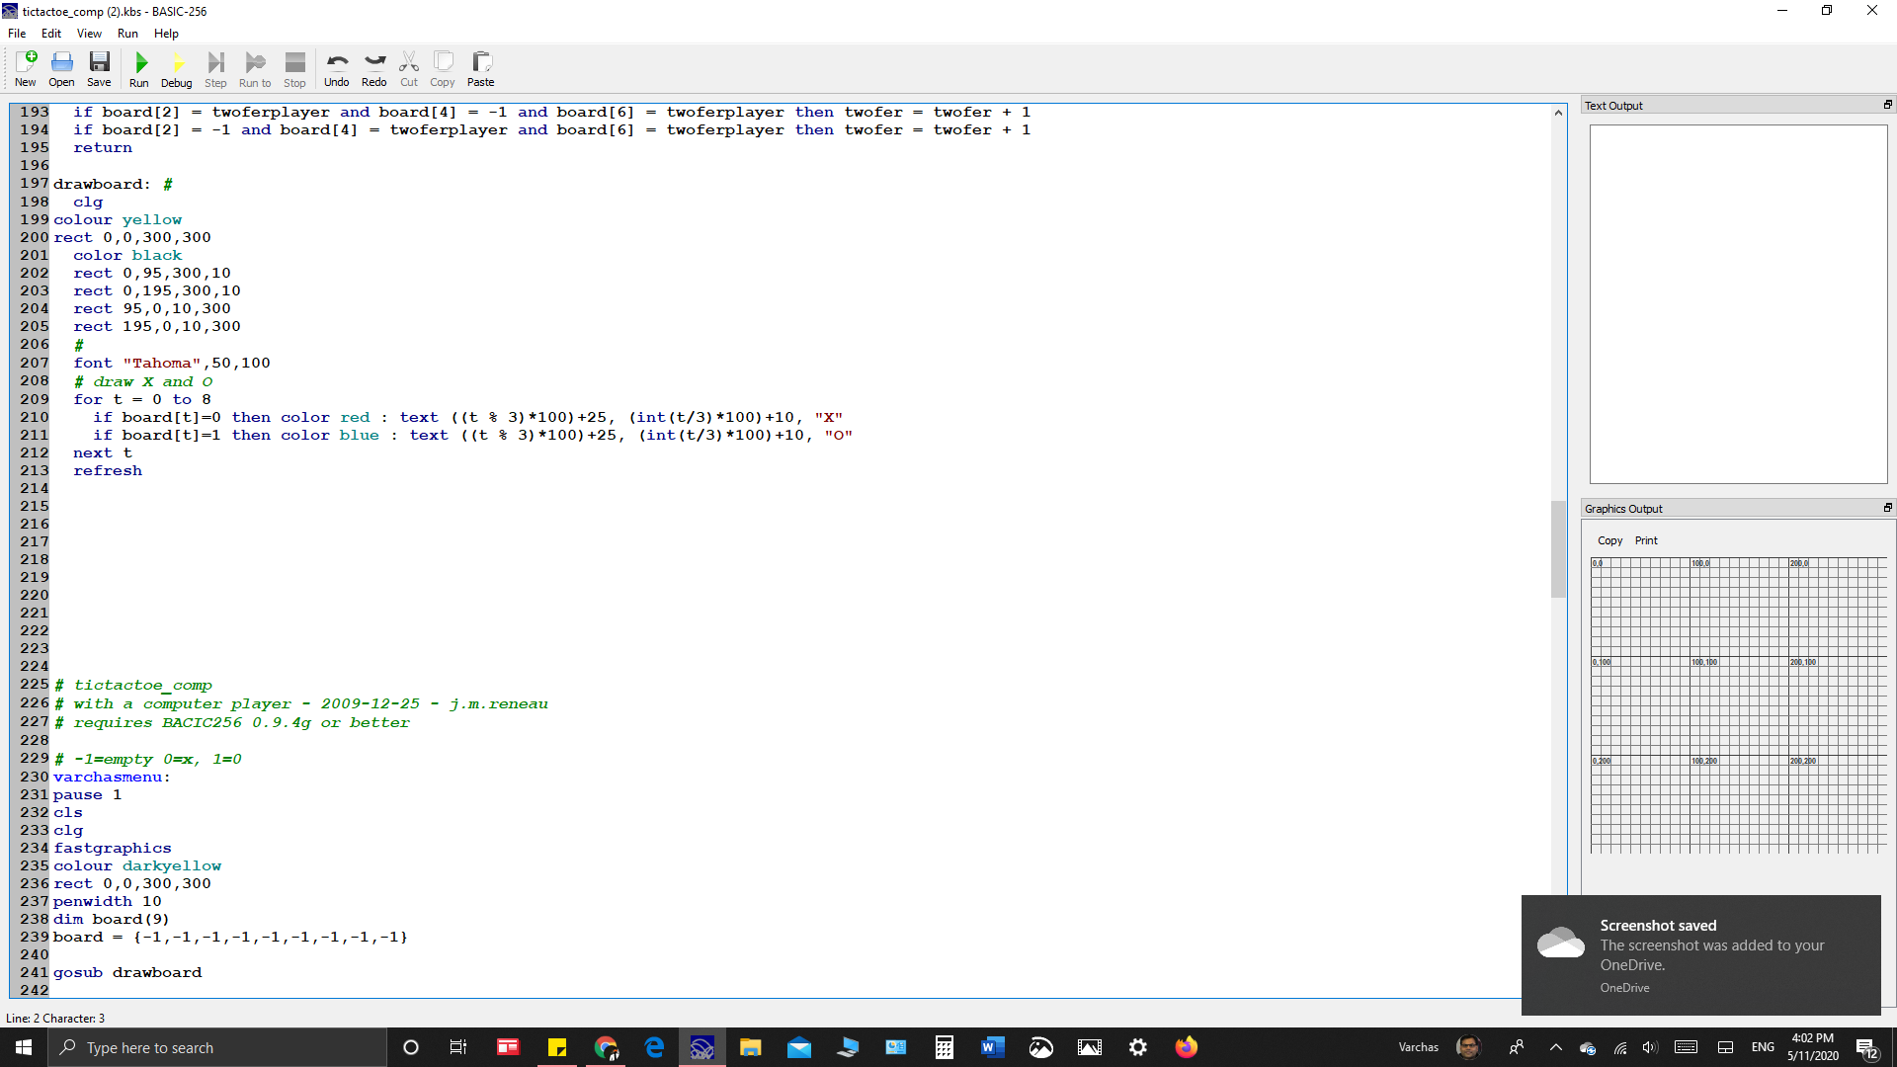1897x1067 pixels.
Task: Open the Action Center notifications icon
Action: (1867, 1047)
